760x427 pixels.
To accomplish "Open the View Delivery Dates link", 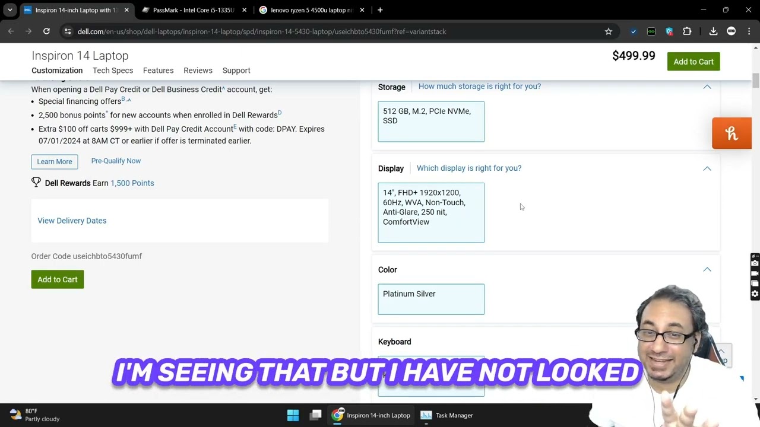I will (72, 221).
